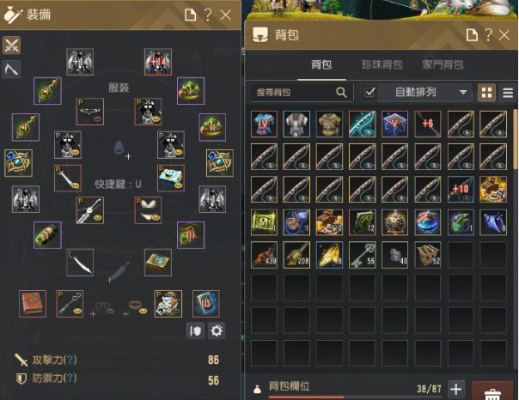Toggle the 自動排列 checkbox

(x=369, y=92)
